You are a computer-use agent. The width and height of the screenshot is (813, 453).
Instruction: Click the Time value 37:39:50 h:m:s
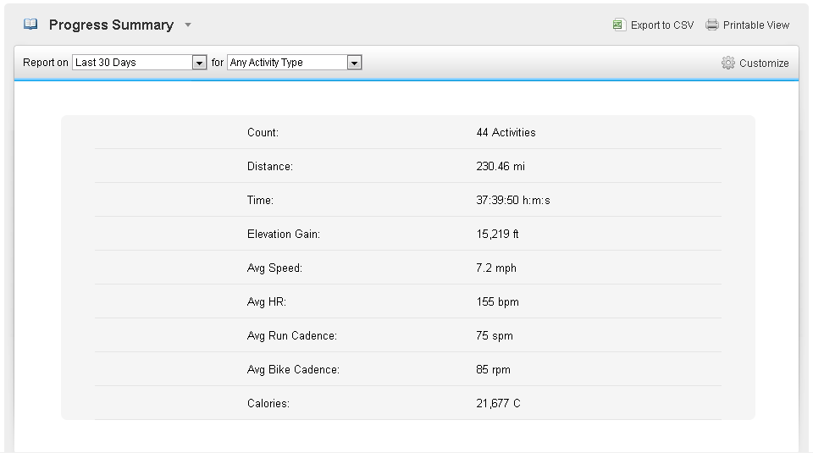(x=513, y=200)
